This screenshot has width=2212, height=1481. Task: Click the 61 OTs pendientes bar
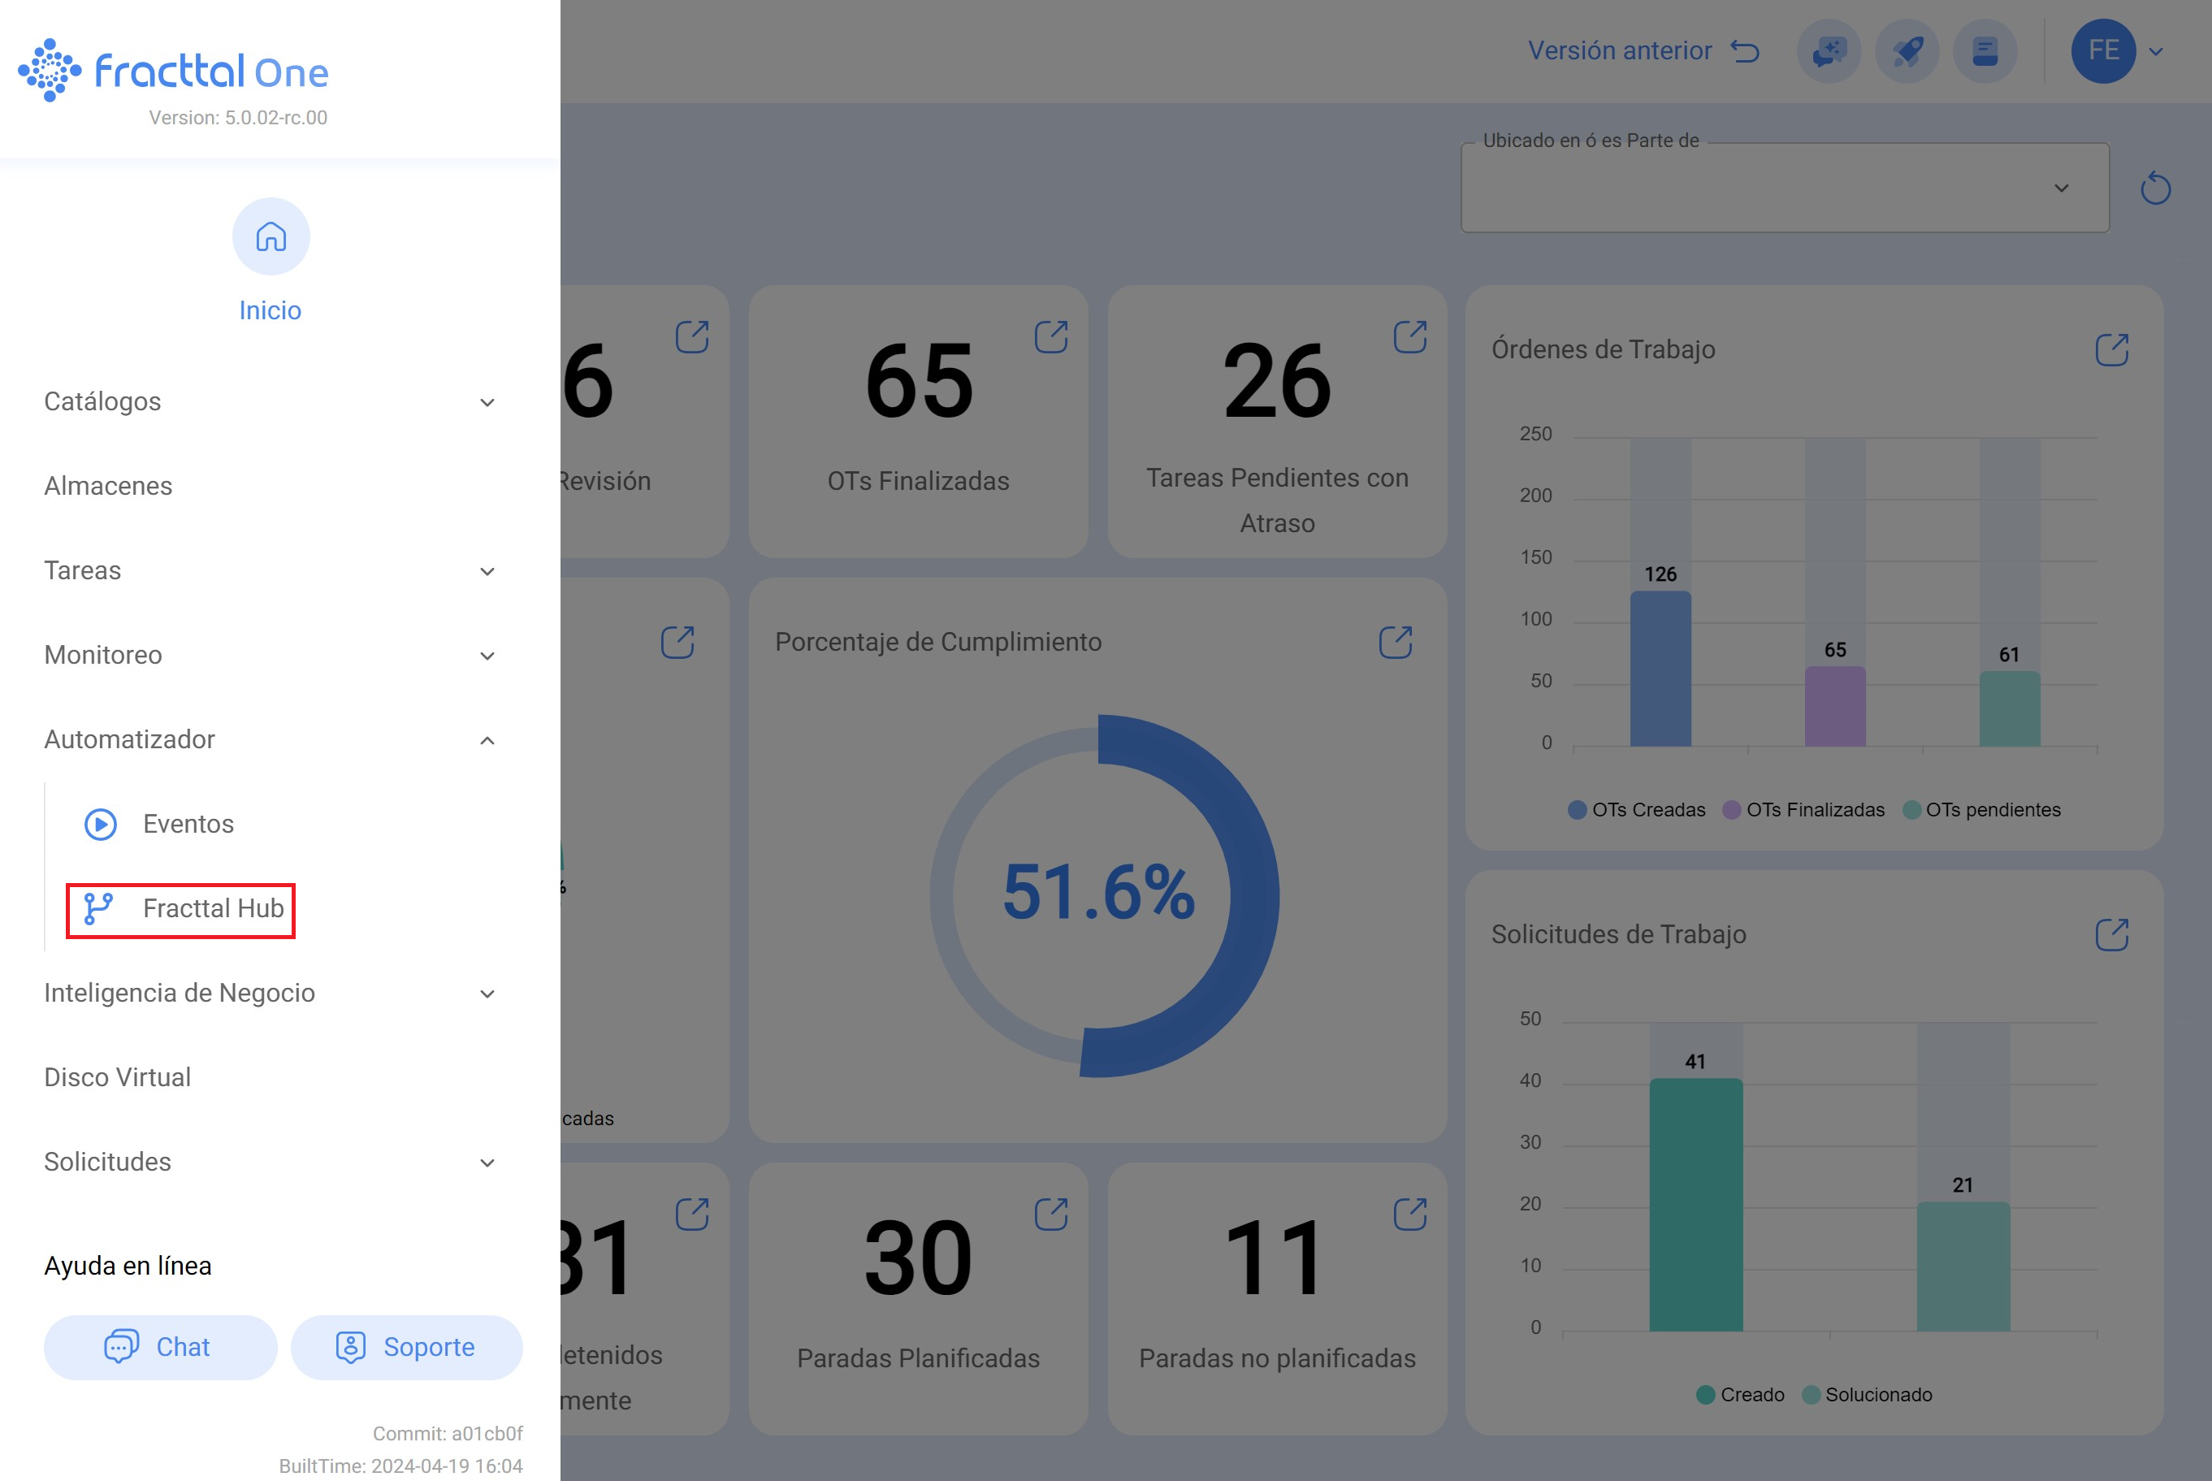[2010, 709]
